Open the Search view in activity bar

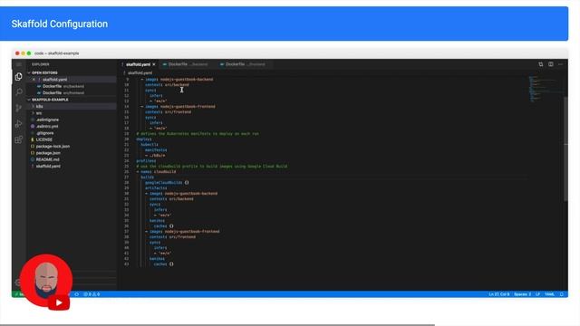[18, 92]
